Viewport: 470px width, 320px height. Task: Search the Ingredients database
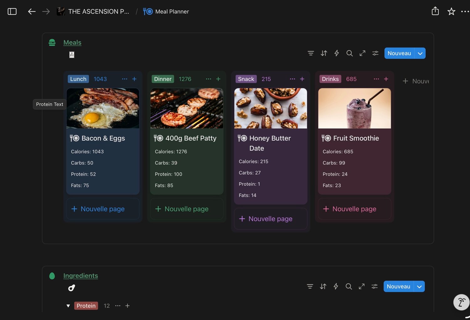(x=349, y=286)
